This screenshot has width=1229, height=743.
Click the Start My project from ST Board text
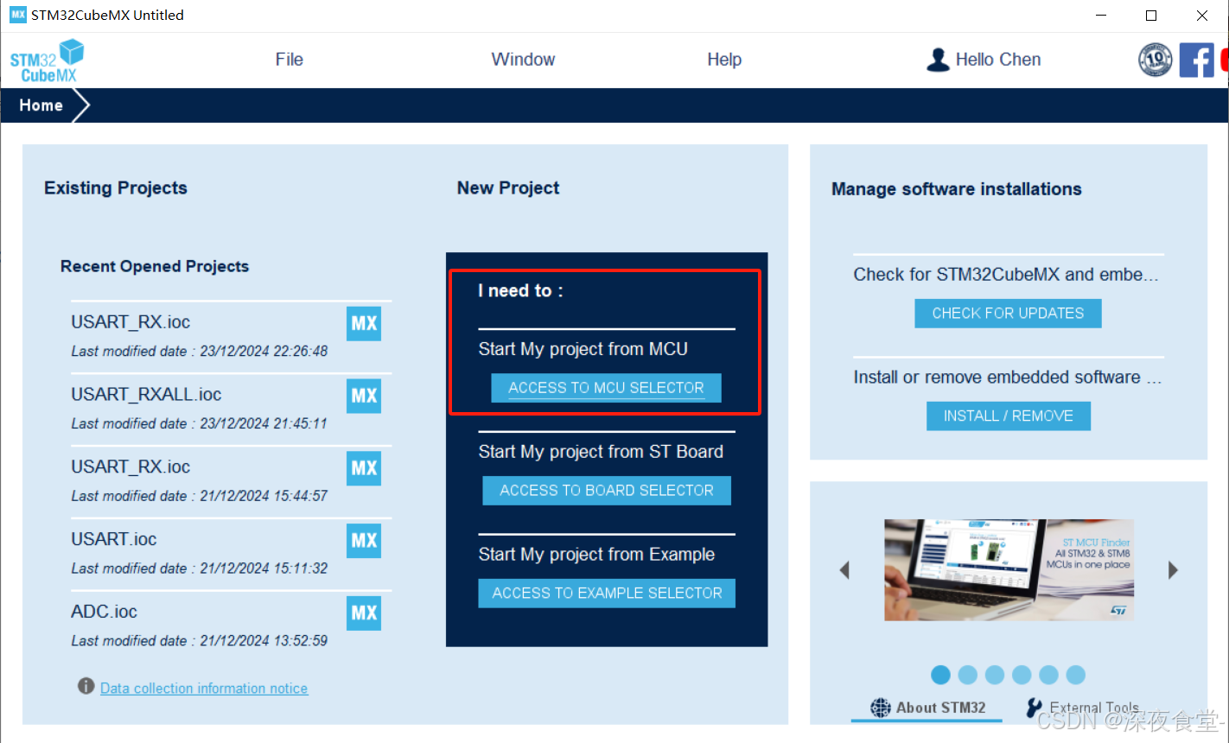click(601, 452)
